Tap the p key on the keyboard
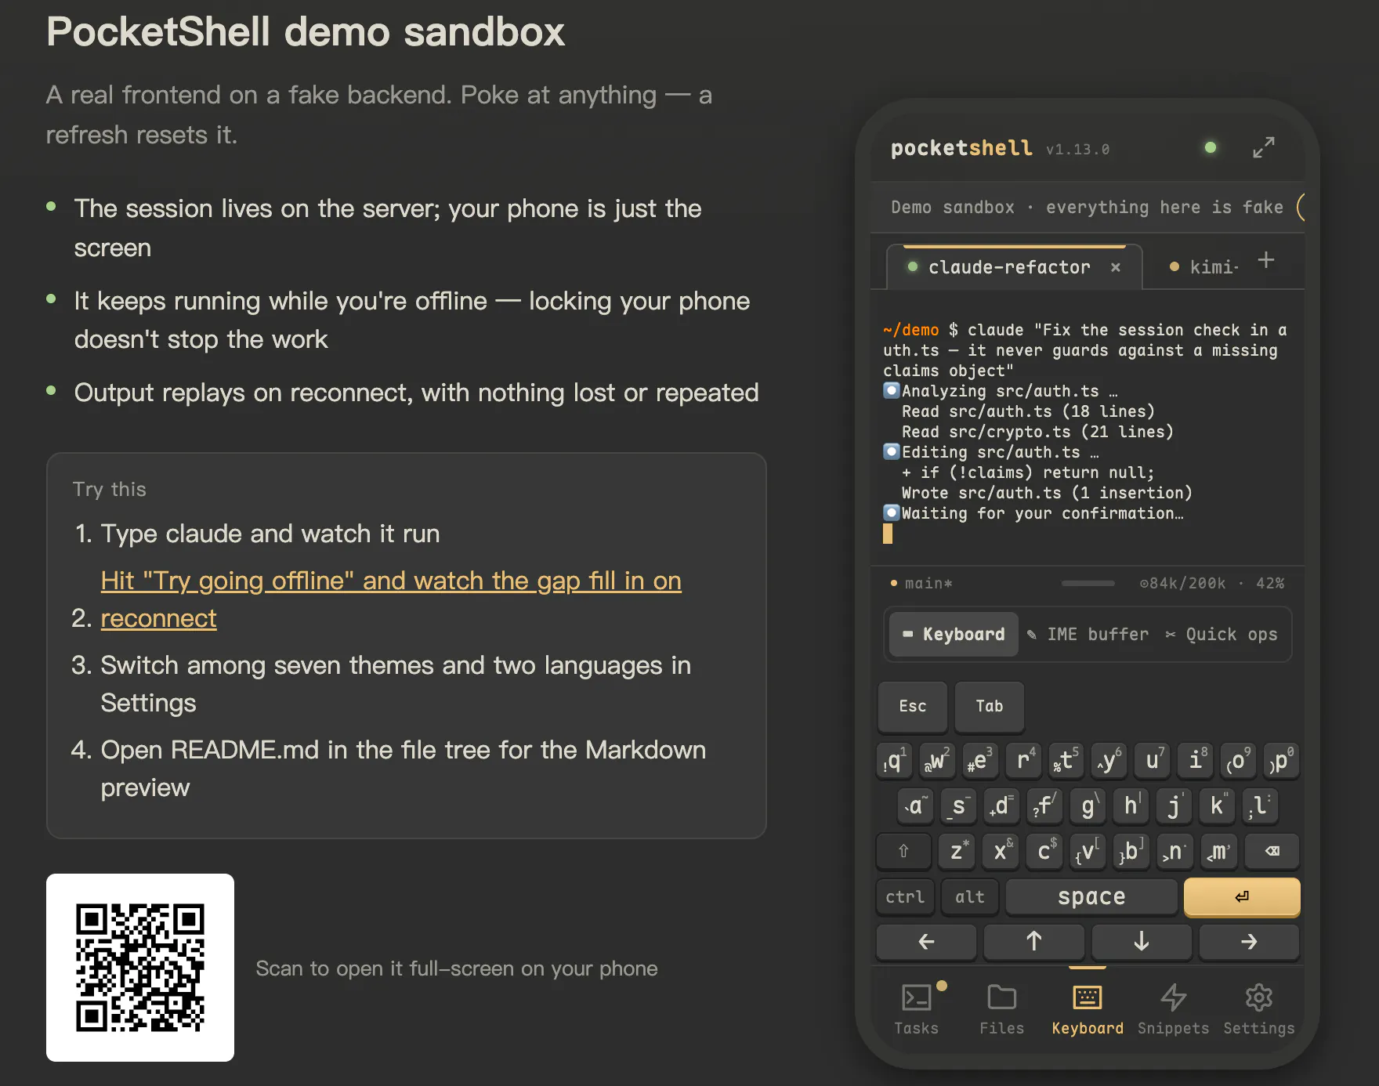This screenshot has width=1379, height=1086. pos(1282,760)
